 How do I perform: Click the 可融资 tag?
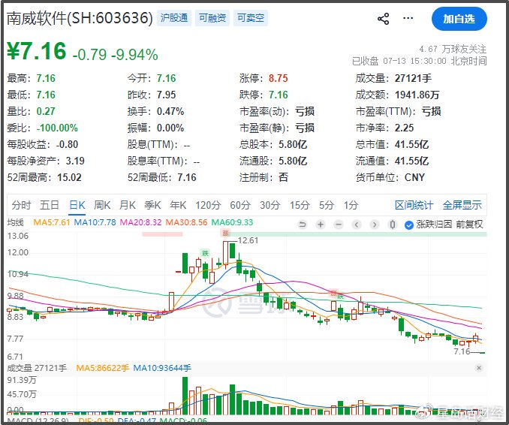[212, 18]
